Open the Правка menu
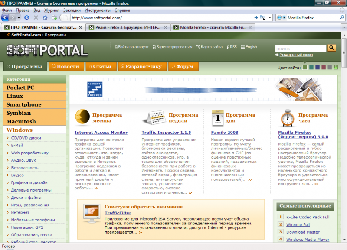Screen dimensions: 347x250 click(x=23, y=10)
